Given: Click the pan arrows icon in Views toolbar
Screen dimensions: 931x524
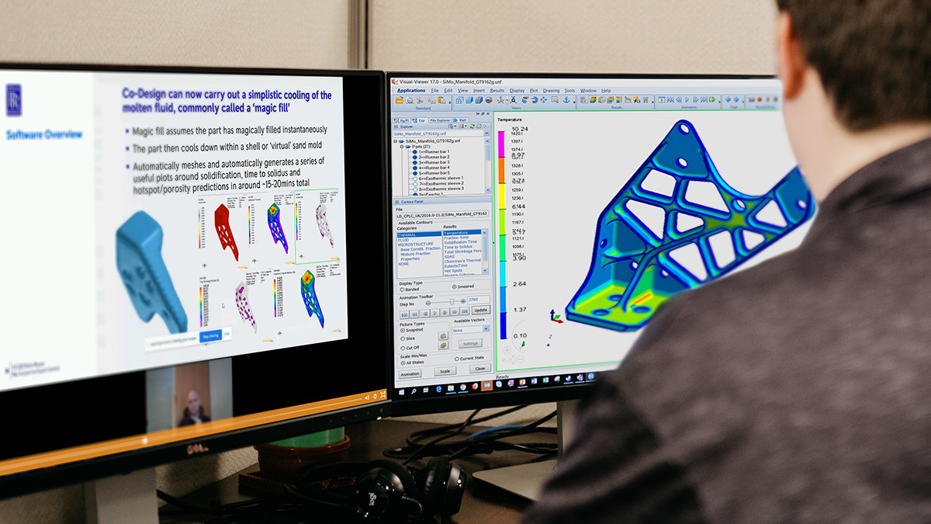Looking at the screenshot, I should 544,100.
